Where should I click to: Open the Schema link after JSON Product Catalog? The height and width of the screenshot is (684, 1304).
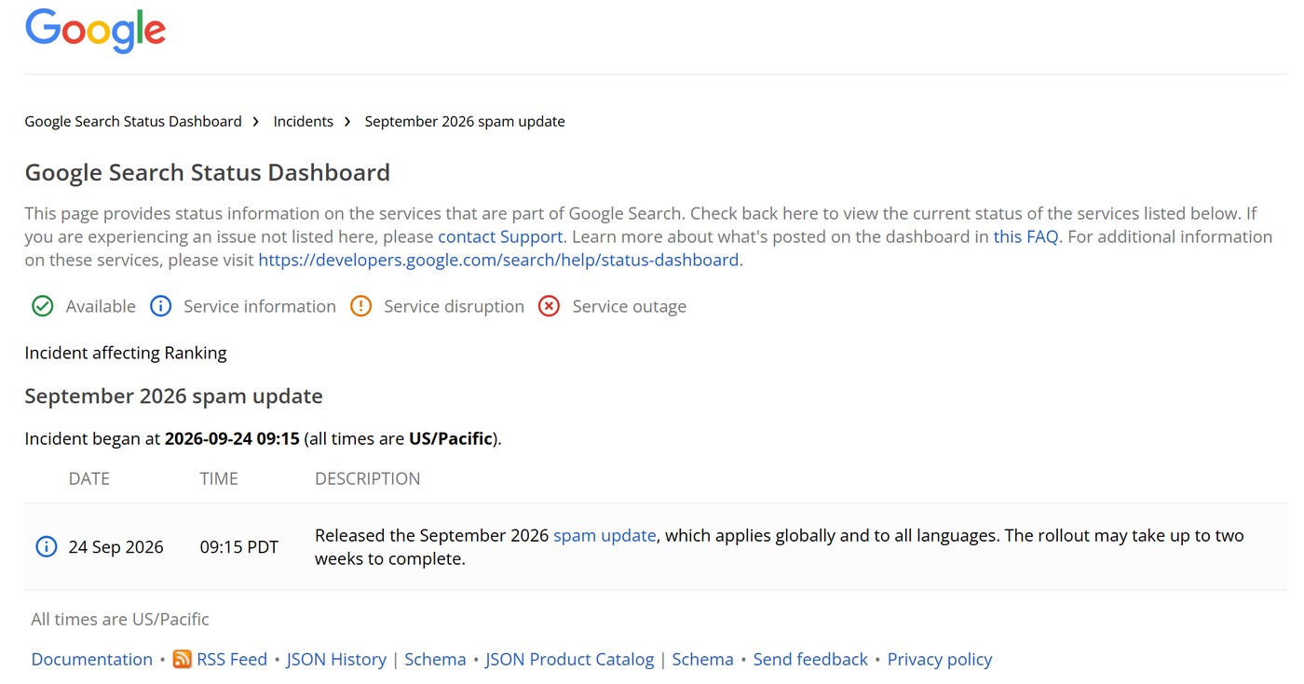[x=703, y=659]
